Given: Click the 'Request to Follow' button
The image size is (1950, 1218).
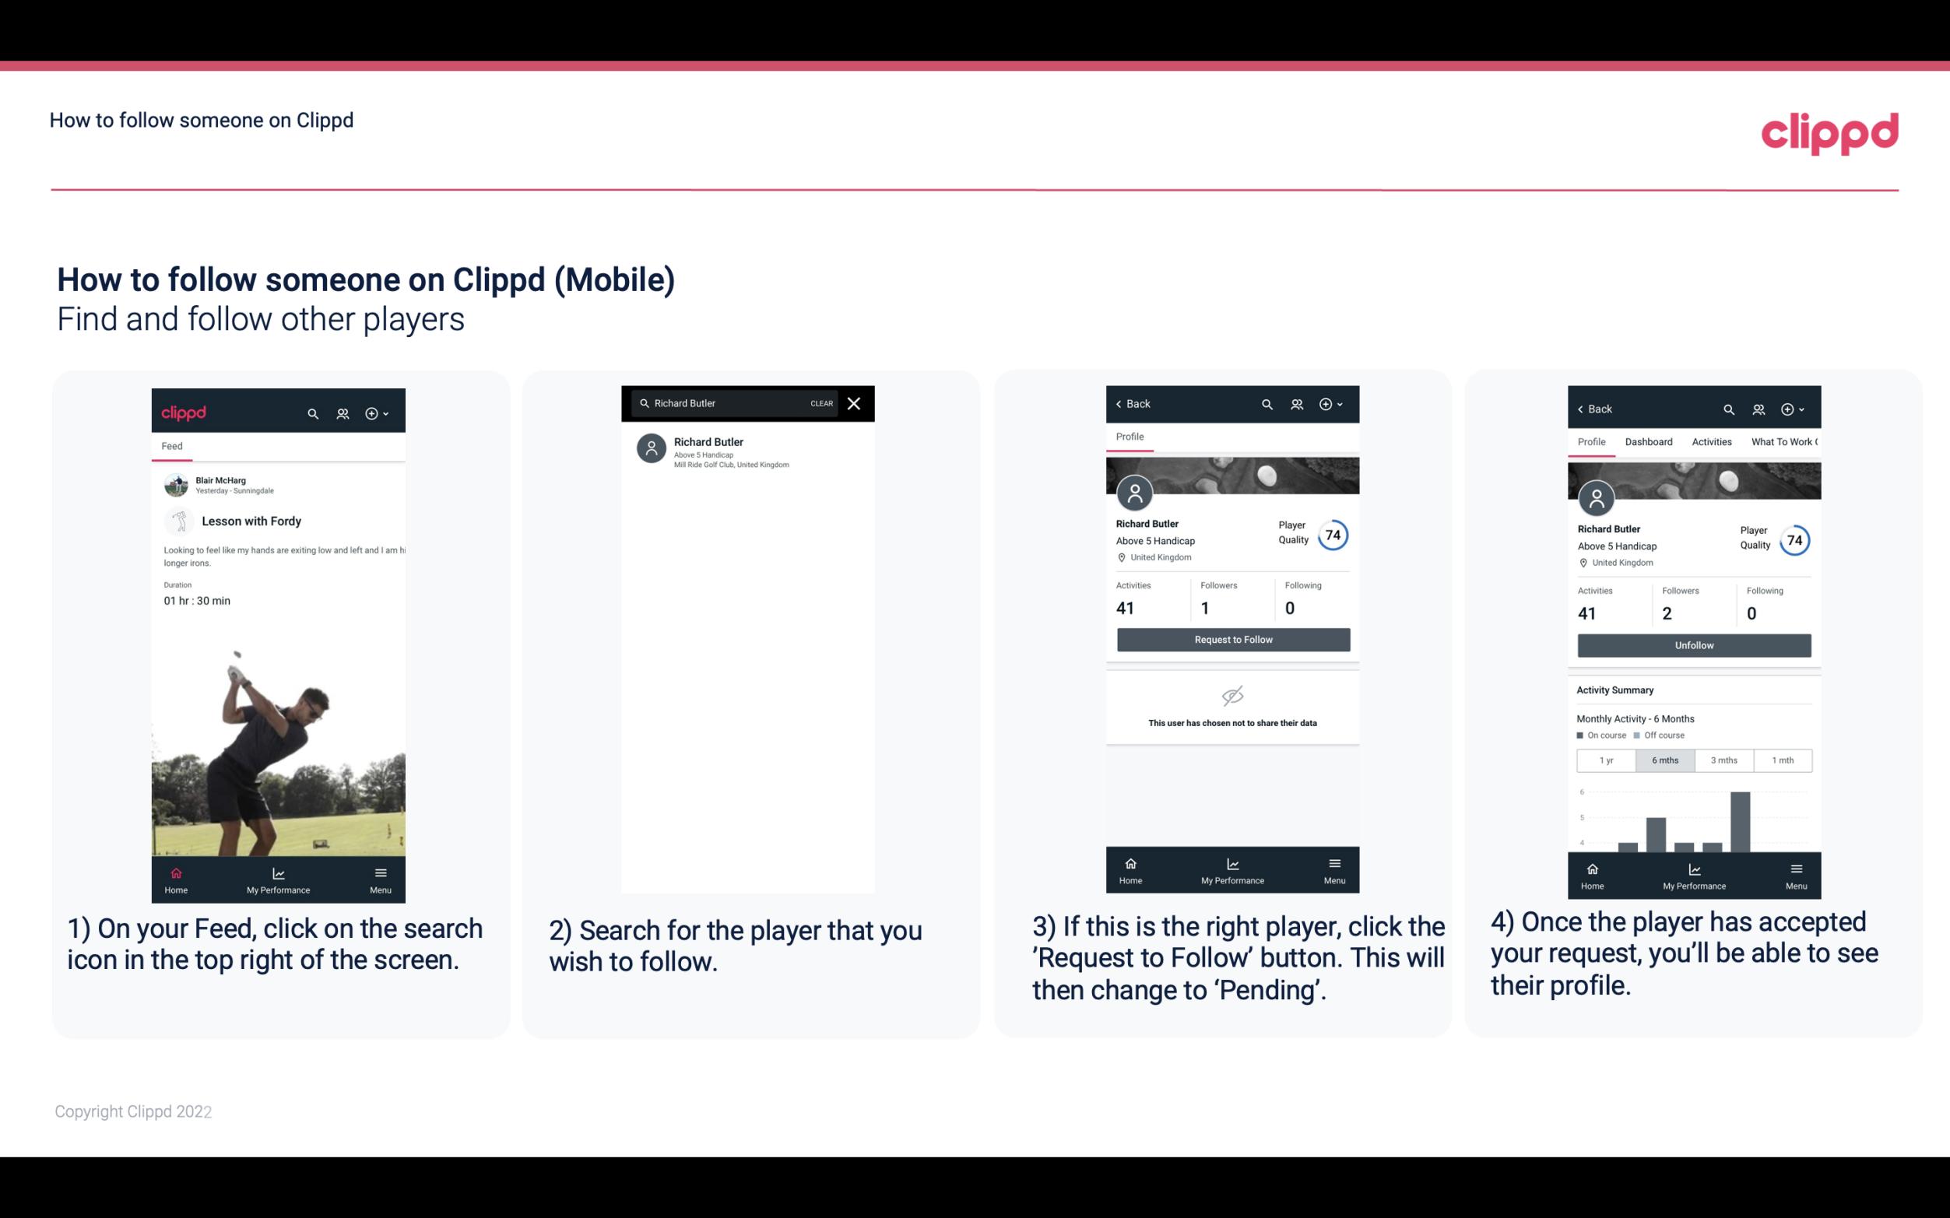Looking at the screenshot, I should pyautogui.click(x=1233, y=638).
